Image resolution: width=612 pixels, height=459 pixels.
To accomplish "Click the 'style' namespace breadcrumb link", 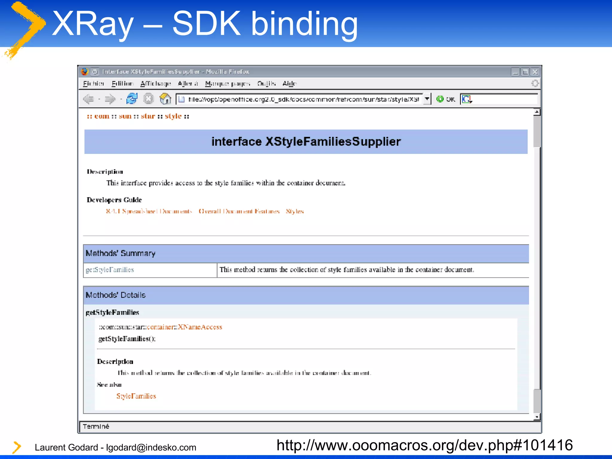I will 173,116.
